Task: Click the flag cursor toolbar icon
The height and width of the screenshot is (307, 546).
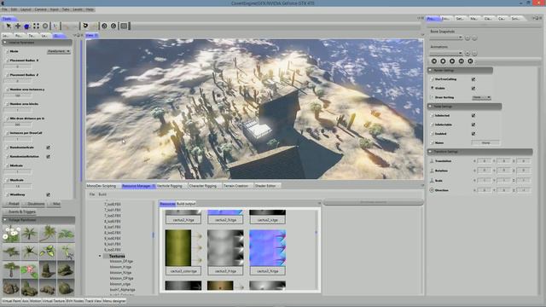Action: [85, 26]
